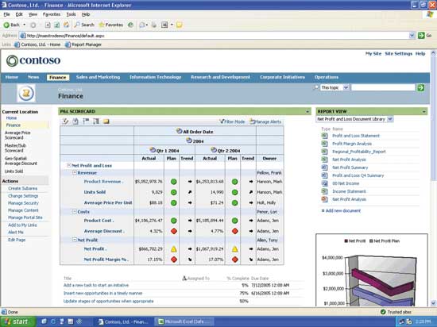Open Net Profit and Loss Document Library dropdown
Image resolution: width=437 pixels, height=327 pixels.
coord(390,119)
